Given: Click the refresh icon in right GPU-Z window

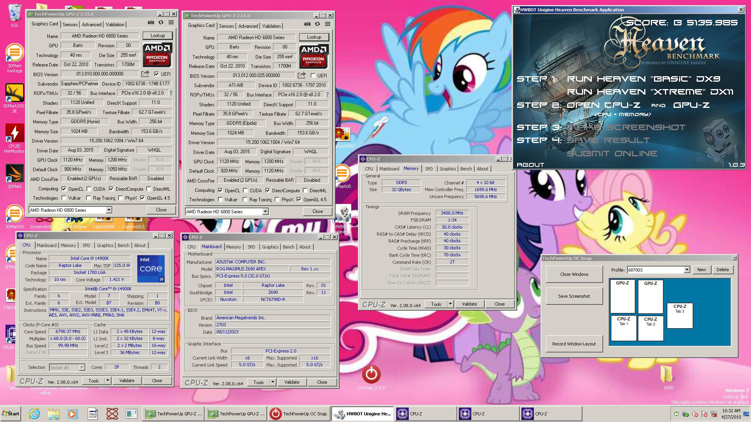Looking at the screenshot, I should click(x=317, y=24).
